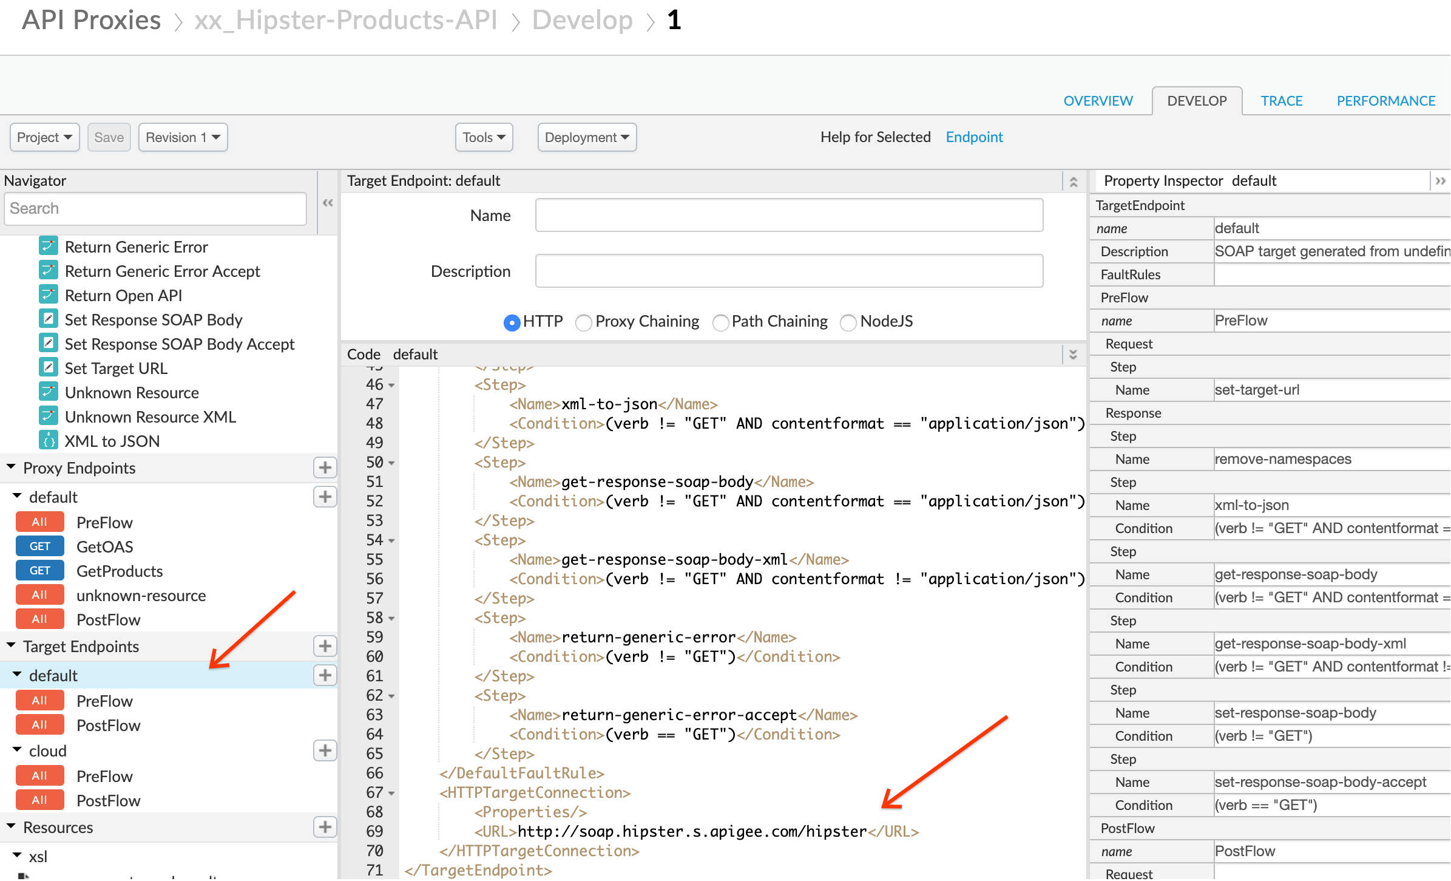Click the Set Target URL policy icon
Screen dimensions: 1451x881
(49, 367)
